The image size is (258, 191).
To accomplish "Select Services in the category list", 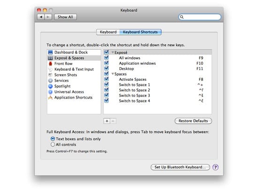I will coord(74,81).
